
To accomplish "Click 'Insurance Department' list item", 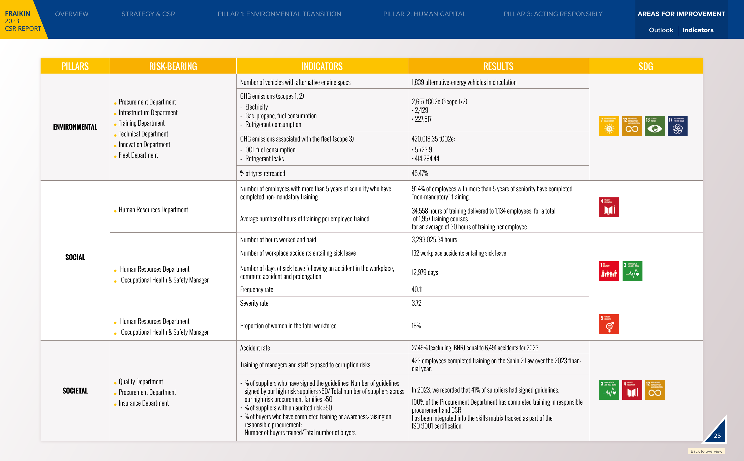I will point(143,403).
